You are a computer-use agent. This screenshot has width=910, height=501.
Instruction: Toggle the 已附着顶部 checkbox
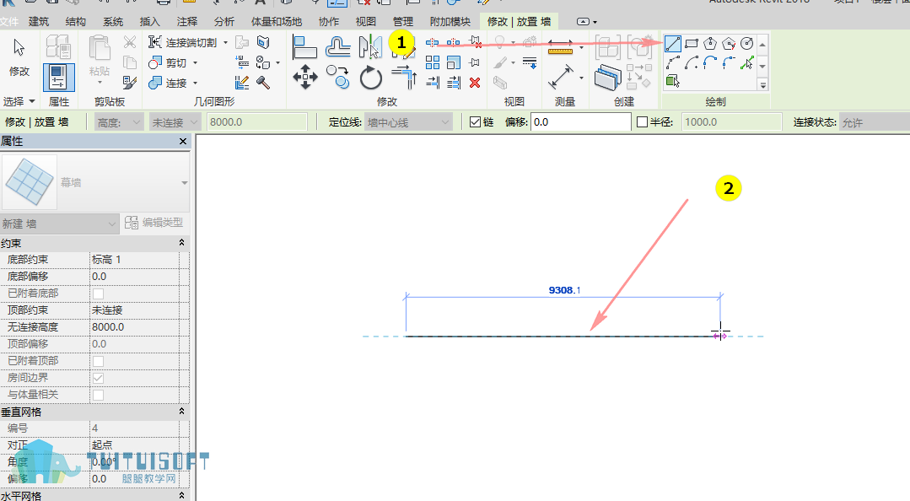98,361
